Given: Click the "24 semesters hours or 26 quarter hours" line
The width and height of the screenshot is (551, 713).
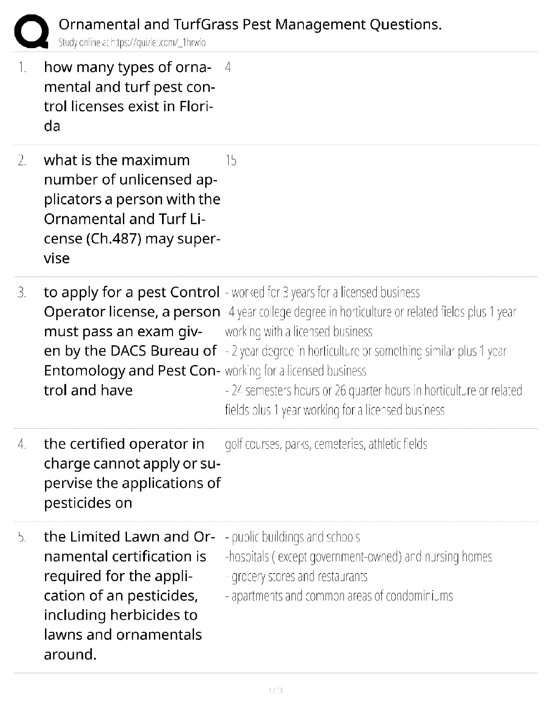Looking at the screenshot, I should [374, 390].
